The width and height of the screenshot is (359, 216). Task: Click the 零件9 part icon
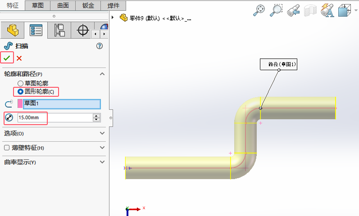point(123,18)
